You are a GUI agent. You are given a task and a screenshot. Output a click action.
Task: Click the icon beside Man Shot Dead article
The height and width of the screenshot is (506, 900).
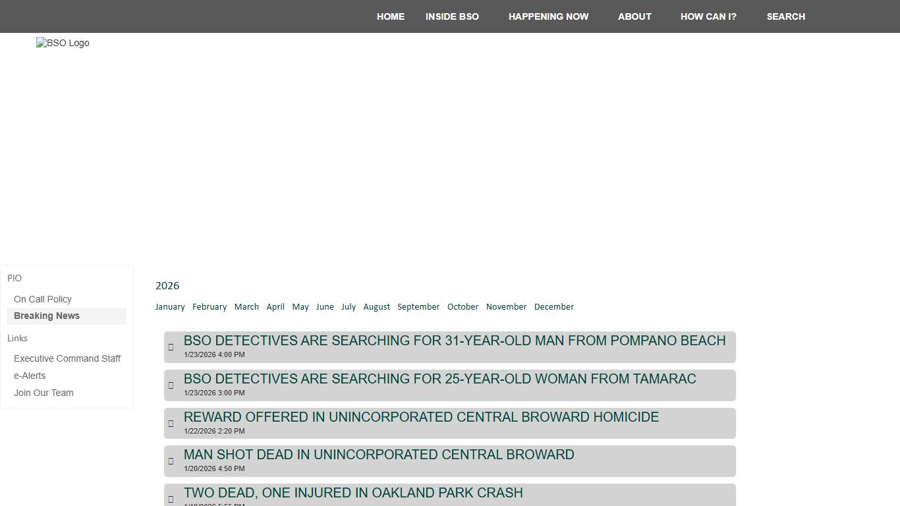point(171,461)
